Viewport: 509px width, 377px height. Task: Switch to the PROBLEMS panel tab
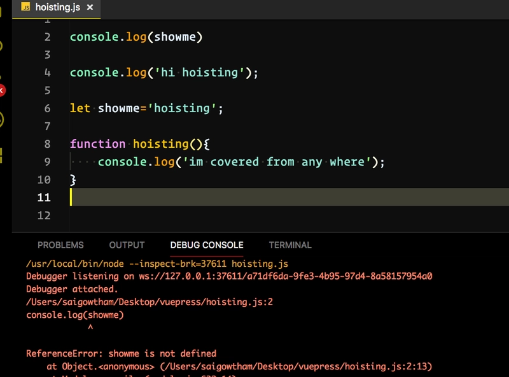[x=60, y=245]
